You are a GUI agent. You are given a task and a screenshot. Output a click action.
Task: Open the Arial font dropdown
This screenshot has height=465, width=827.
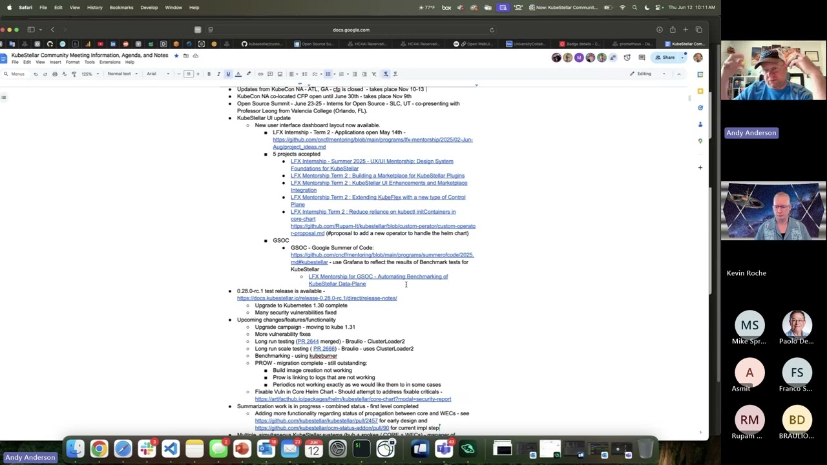pos(158,74)
